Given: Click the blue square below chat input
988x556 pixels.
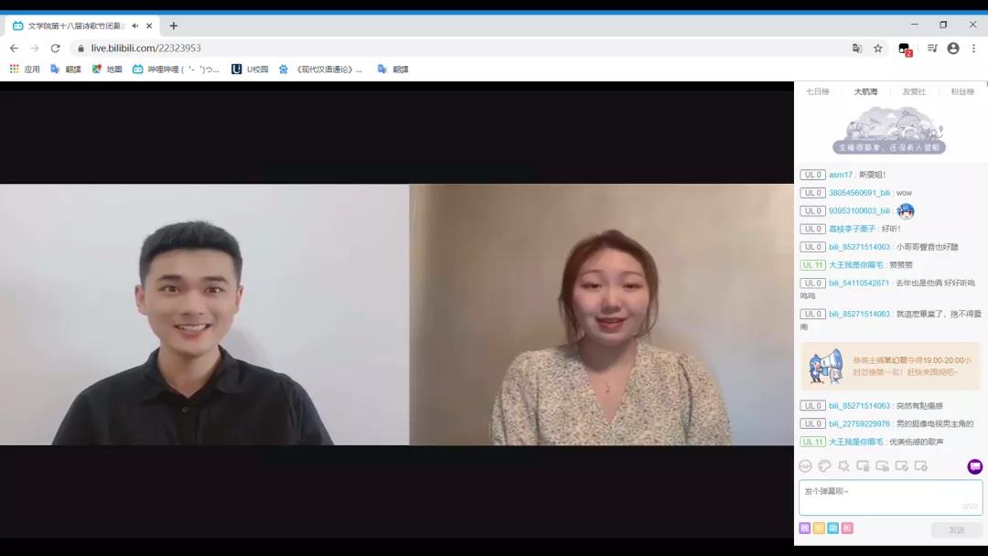Looking at the screenshot, I should coord(832,529).
